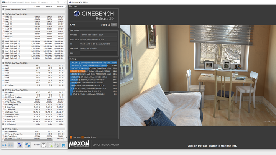Click the GPU Hot Spot Temperature row

coord(33,134)
